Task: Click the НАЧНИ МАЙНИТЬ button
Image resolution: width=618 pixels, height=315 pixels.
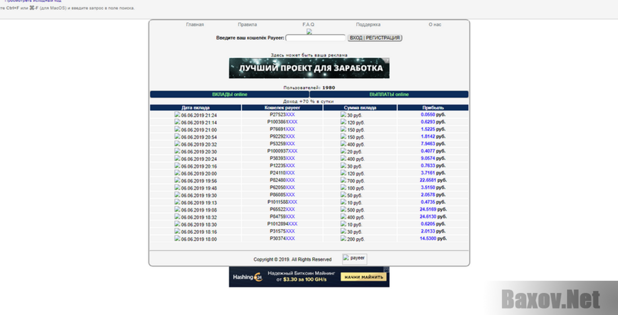Action: pos(363,277)
